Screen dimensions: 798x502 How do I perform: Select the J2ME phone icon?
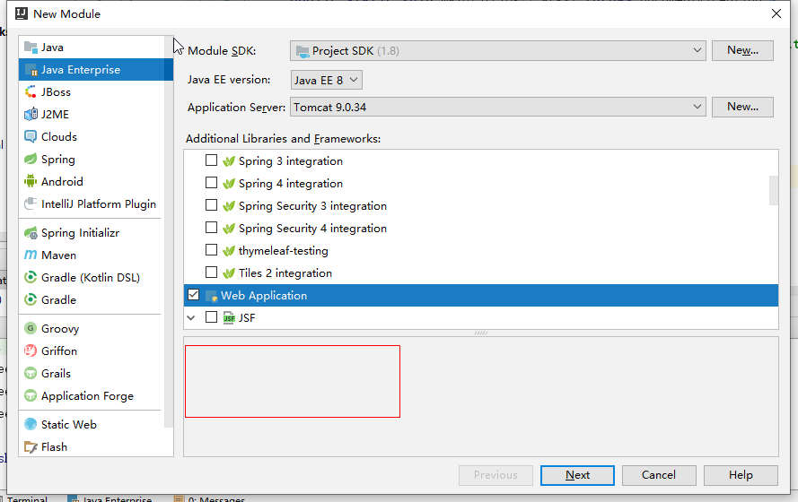(31, 115)
